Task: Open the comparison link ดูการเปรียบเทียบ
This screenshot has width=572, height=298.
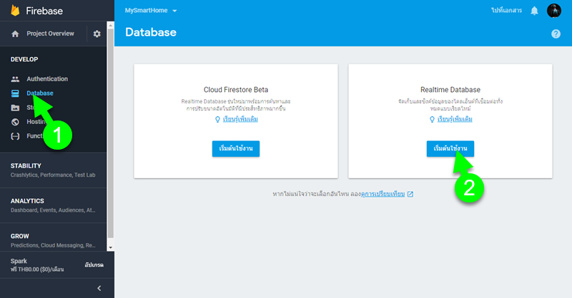Action: pyautogui.click(x=383, y=194)
